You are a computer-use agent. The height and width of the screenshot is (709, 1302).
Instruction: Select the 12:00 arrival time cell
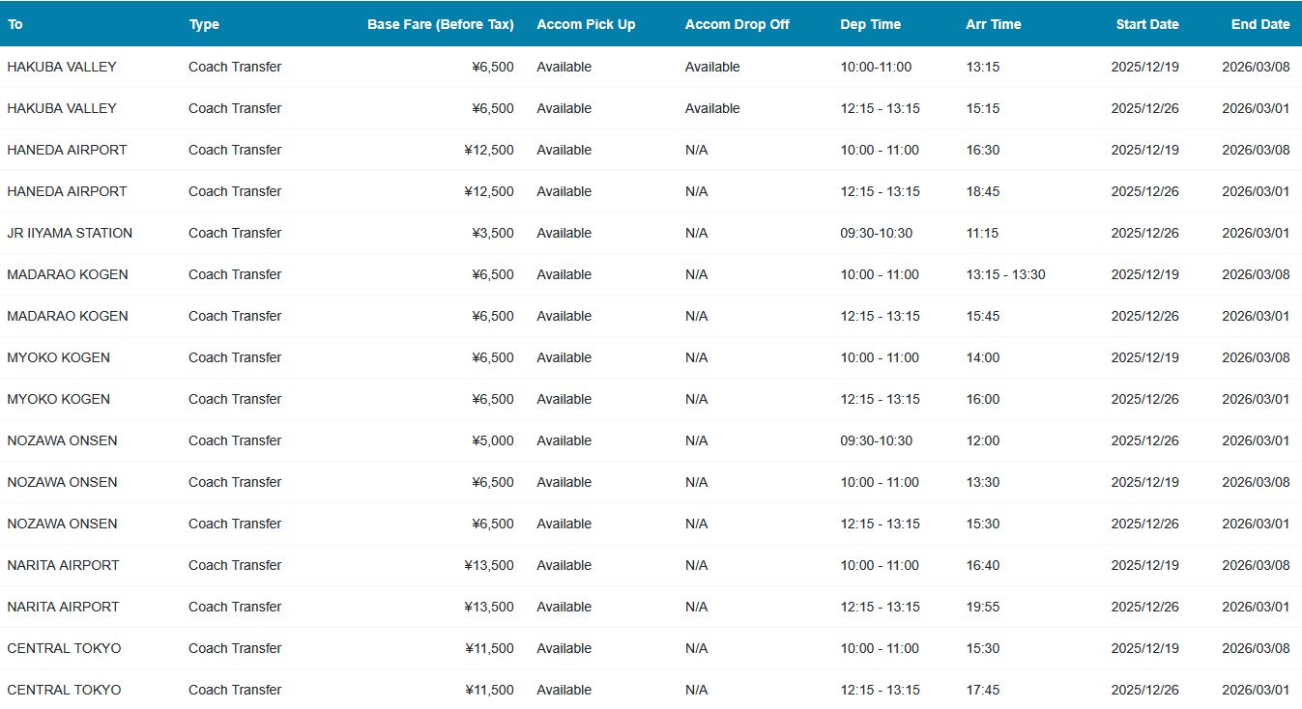pos(982,440)
